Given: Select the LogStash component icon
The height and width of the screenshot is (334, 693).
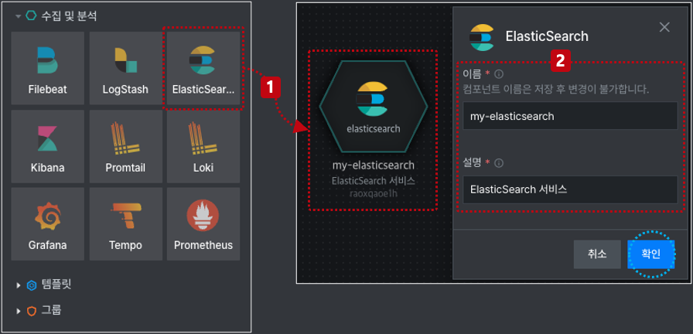Looking at the screenshot, I should 125,67.
